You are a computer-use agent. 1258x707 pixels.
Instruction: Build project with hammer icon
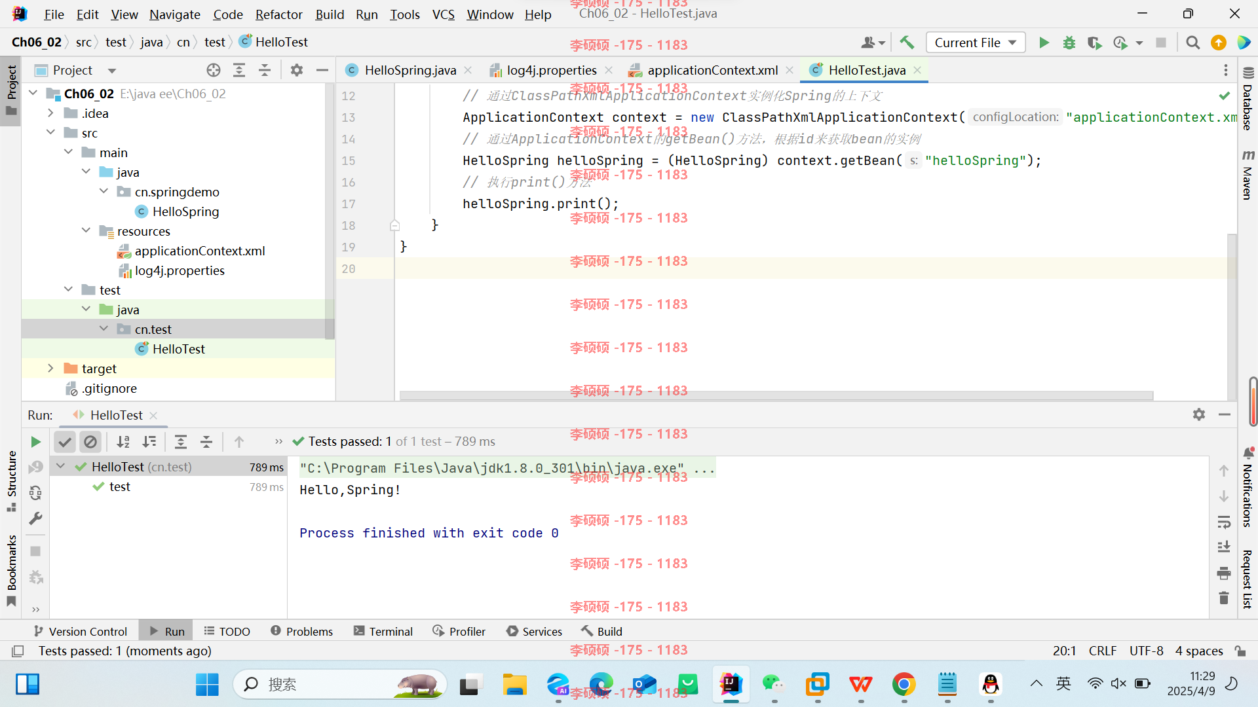(x=907, y=43)
